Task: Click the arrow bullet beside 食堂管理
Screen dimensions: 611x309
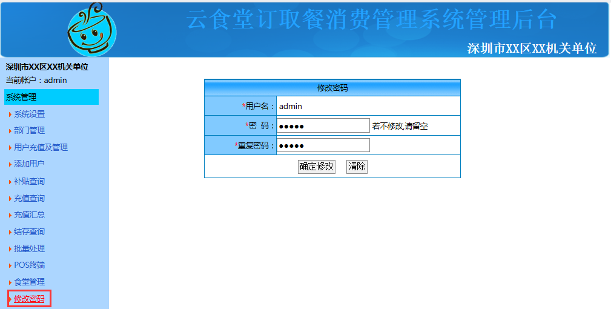Action: point(10,282)
